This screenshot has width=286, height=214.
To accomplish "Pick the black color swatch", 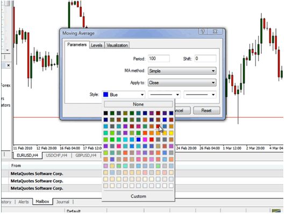I will click(x=105, y=113).
